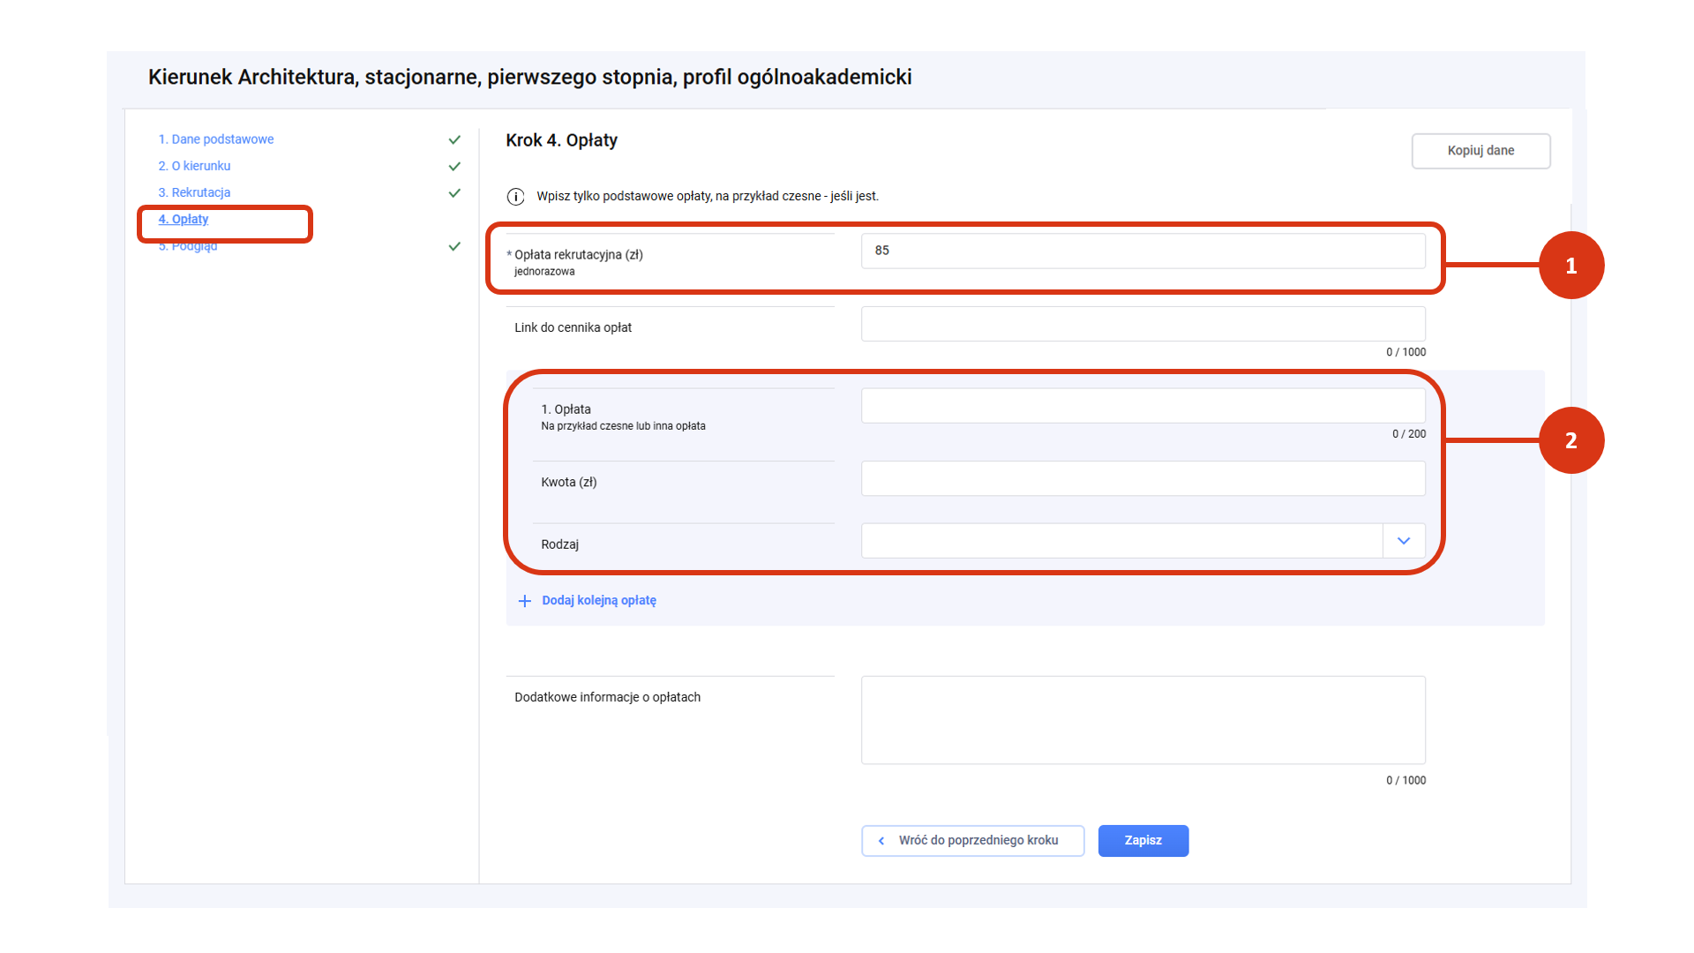Click the Dodatkowe informacje o opłatach textarea

point(1143,720)
